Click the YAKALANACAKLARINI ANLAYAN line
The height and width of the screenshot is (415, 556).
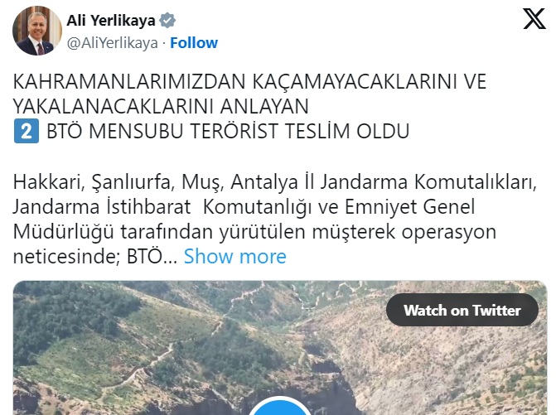coord(161,106)
